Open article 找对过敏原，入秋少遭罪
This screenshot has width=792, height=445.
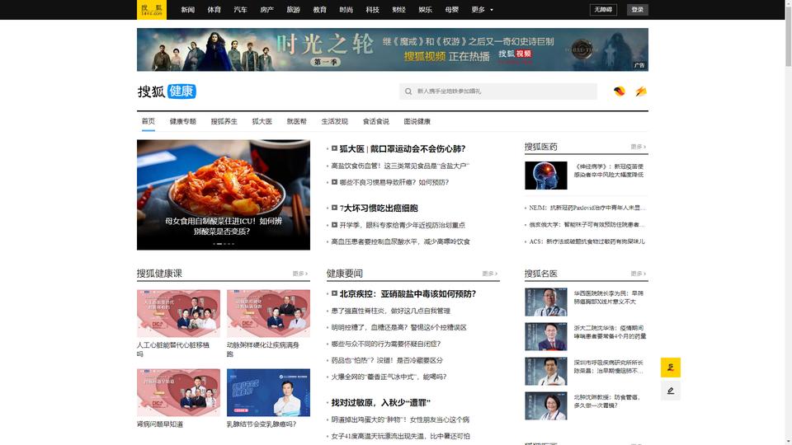380,403
